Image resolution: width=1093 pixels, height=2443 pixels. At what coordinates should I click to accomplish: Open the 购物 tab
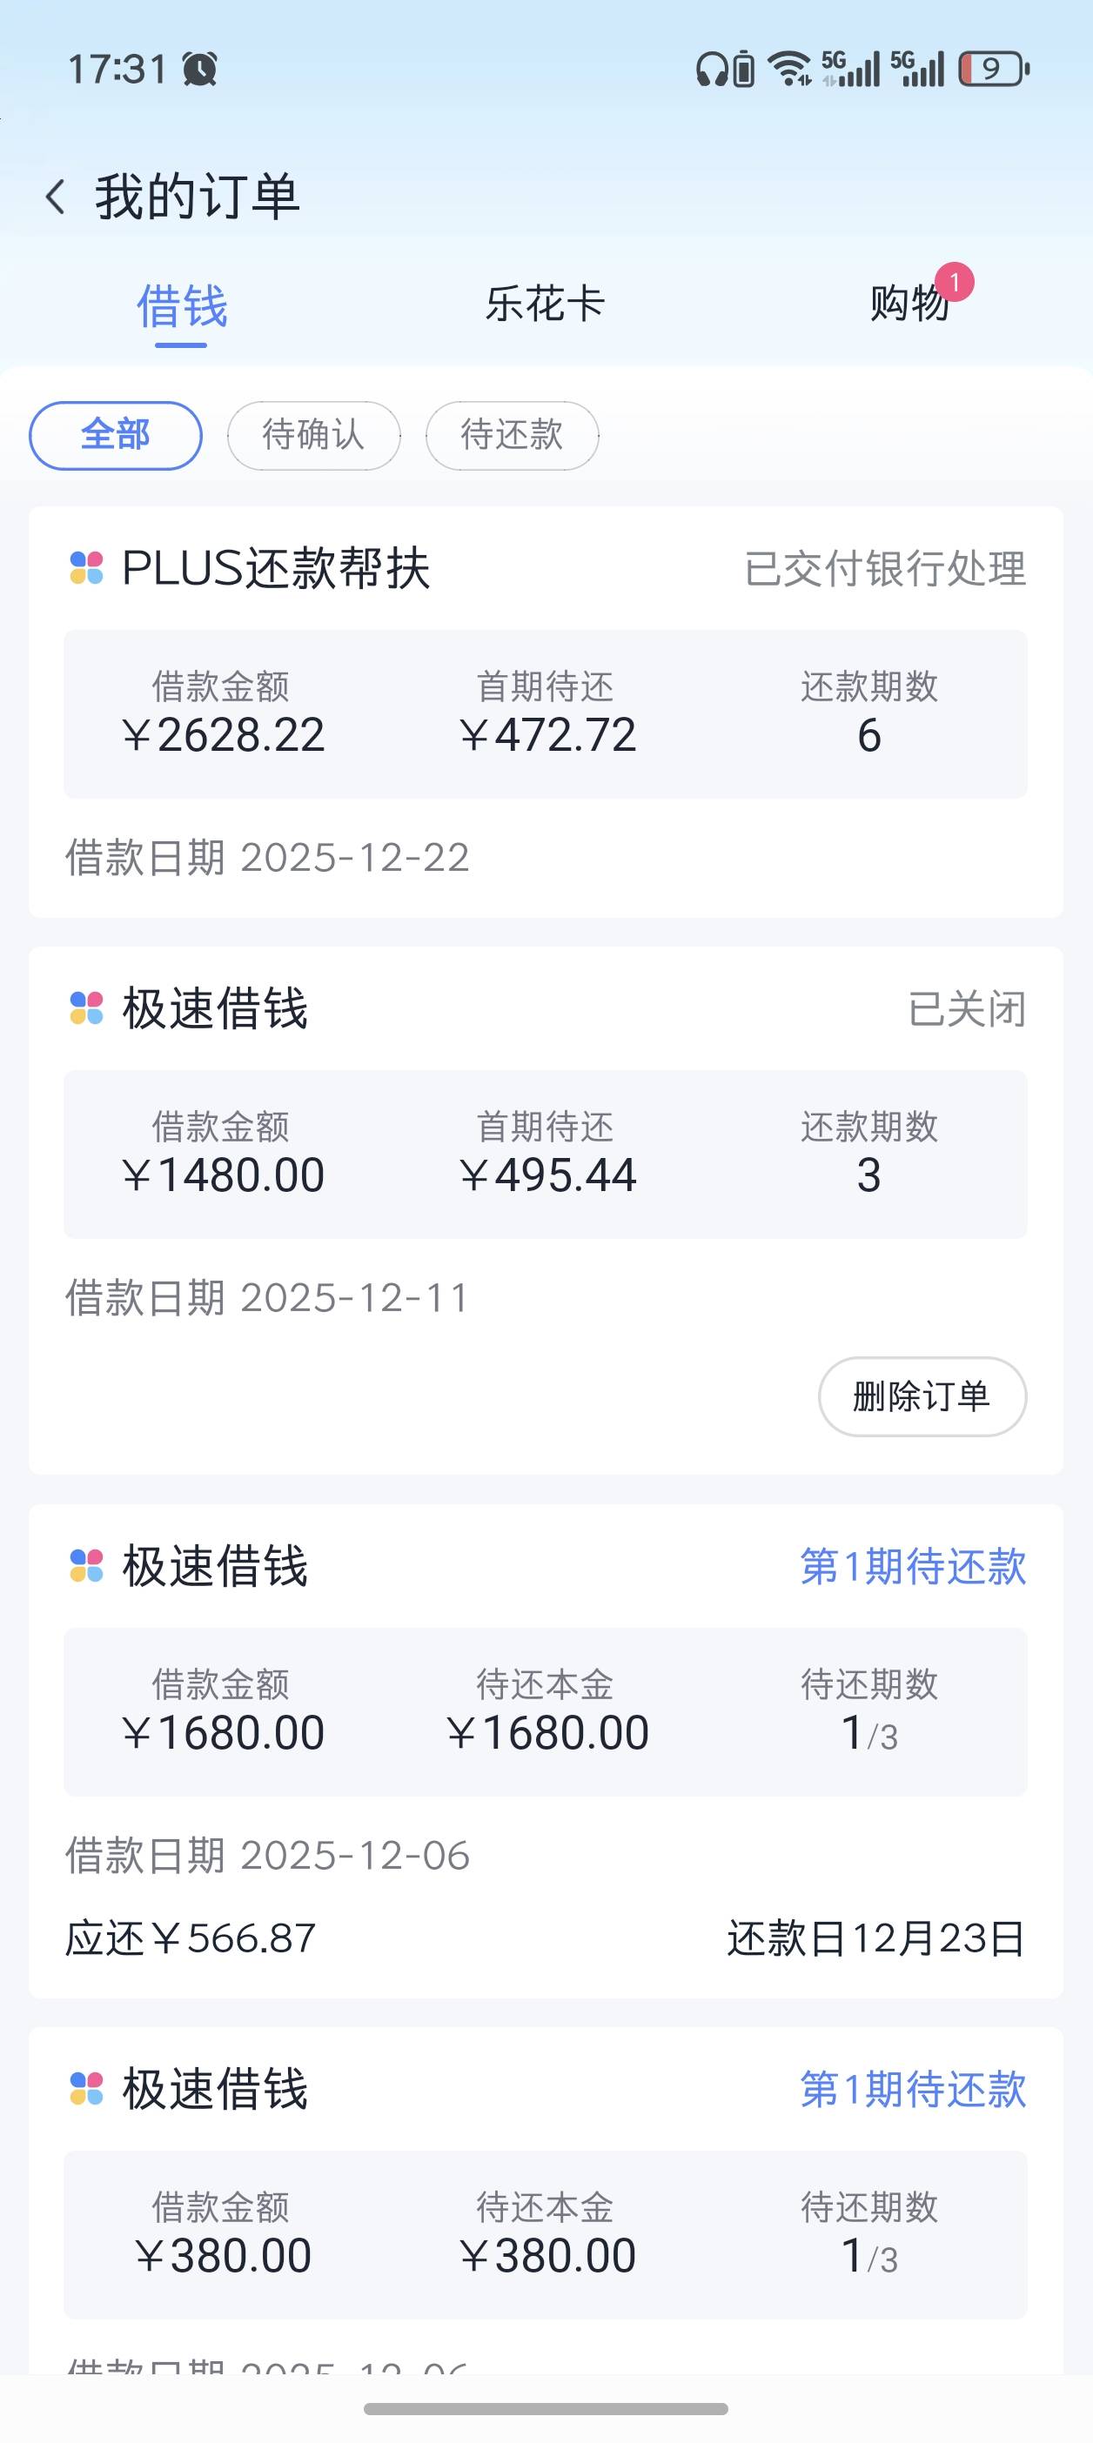coord(909,305)
